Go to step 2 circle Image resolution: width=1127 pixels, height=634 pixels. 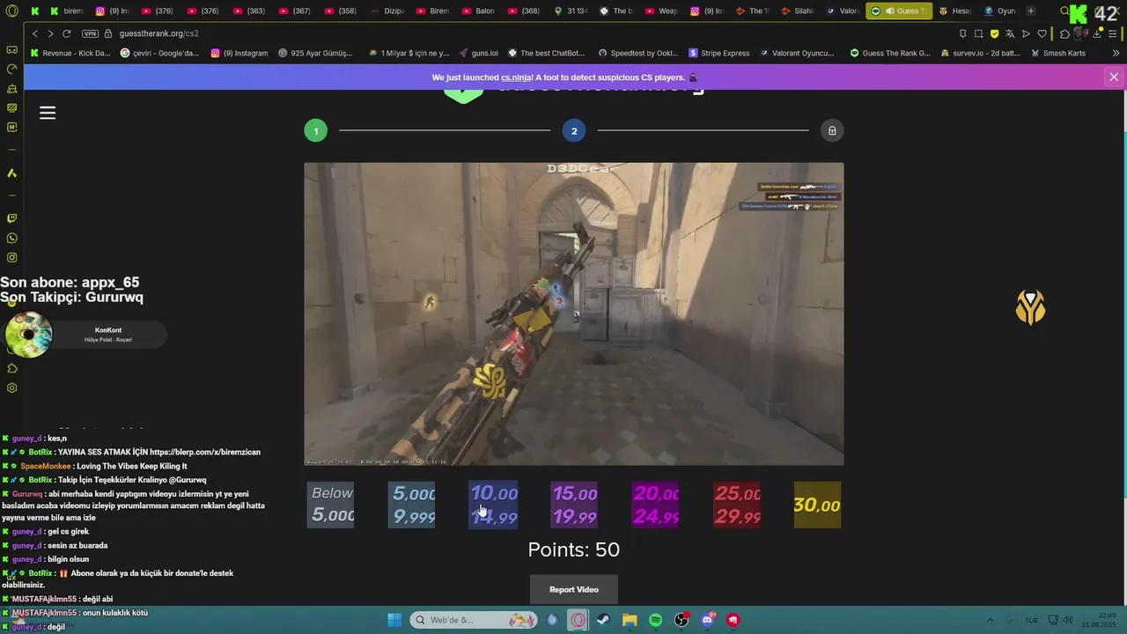pyautogui.click(x=574, y=130)
